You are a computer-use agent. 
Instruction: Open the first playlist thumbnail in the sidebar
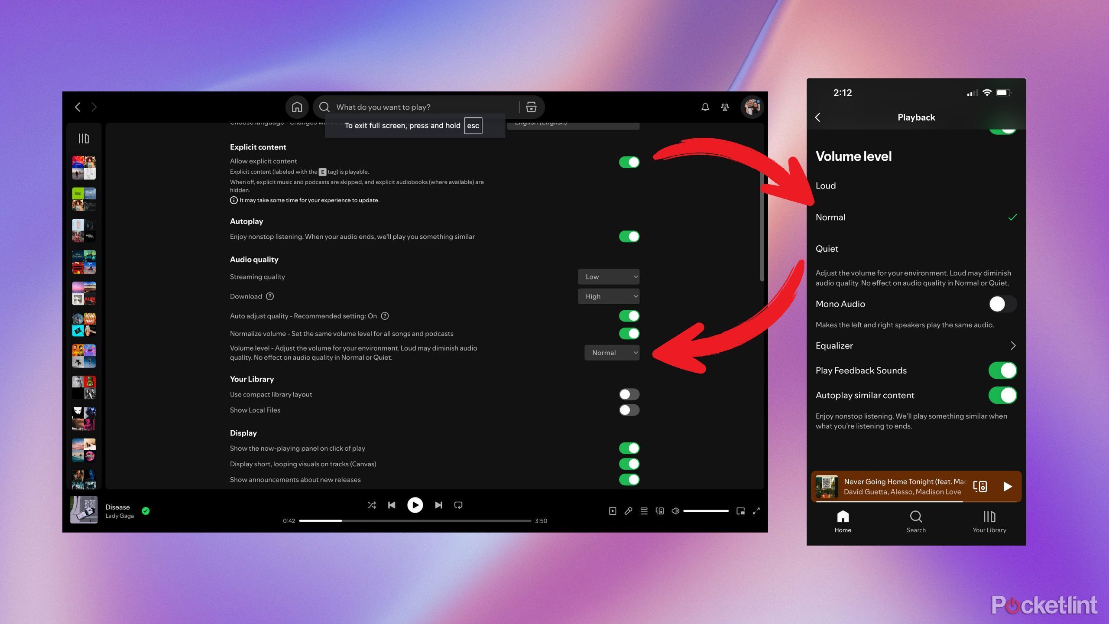tap(84, 168)
